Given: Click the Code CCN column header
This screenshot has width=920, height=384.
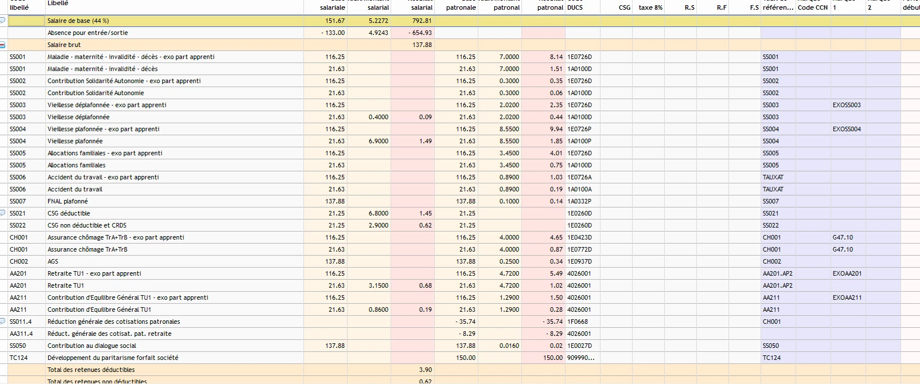Looking at the screenshot, I should point(813,7).
